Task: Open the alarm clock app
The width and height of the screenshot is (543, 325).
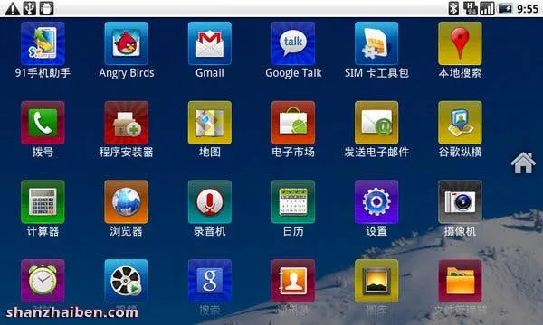Action: coord(43,281)
